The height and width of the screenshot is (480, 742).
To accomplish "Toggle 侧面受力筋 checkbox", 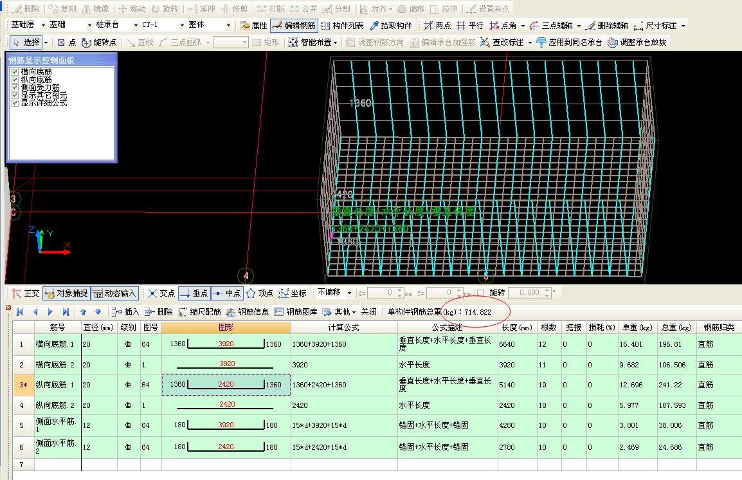I will point(15,88).
